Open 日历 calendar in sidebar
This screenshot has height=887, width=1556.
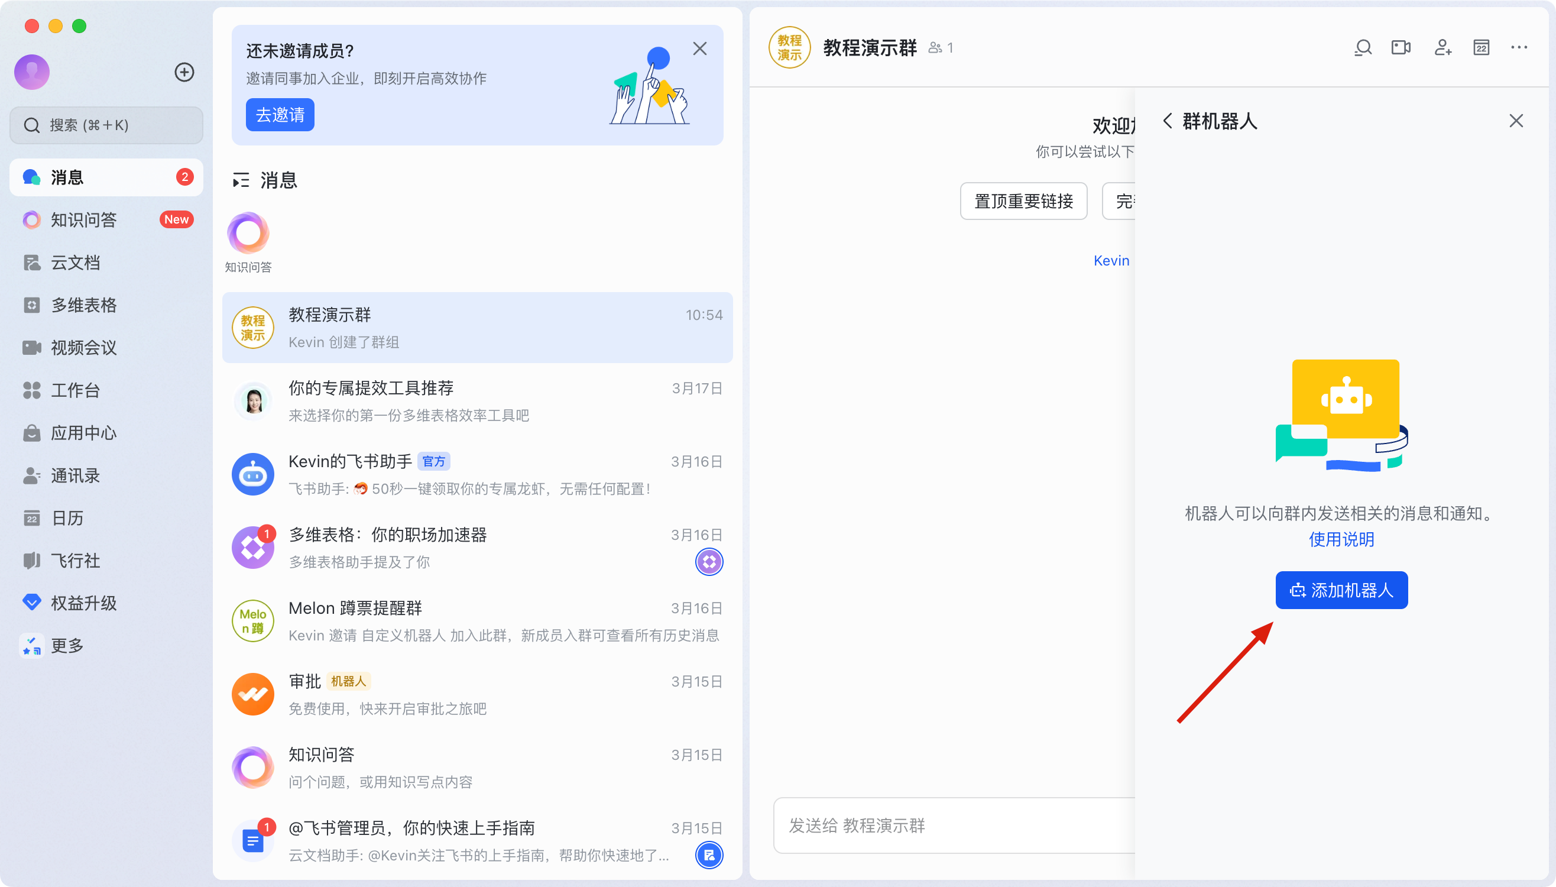[106, 519]
